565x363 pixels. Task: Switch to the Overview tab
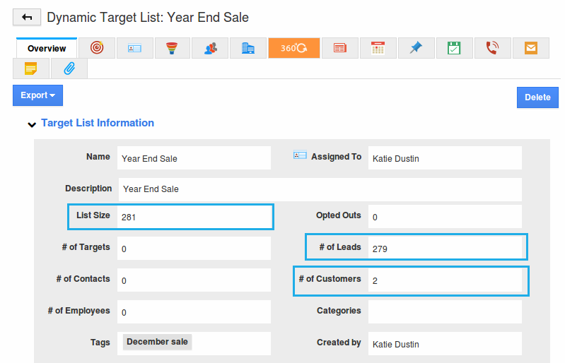[x=47, y=48]
